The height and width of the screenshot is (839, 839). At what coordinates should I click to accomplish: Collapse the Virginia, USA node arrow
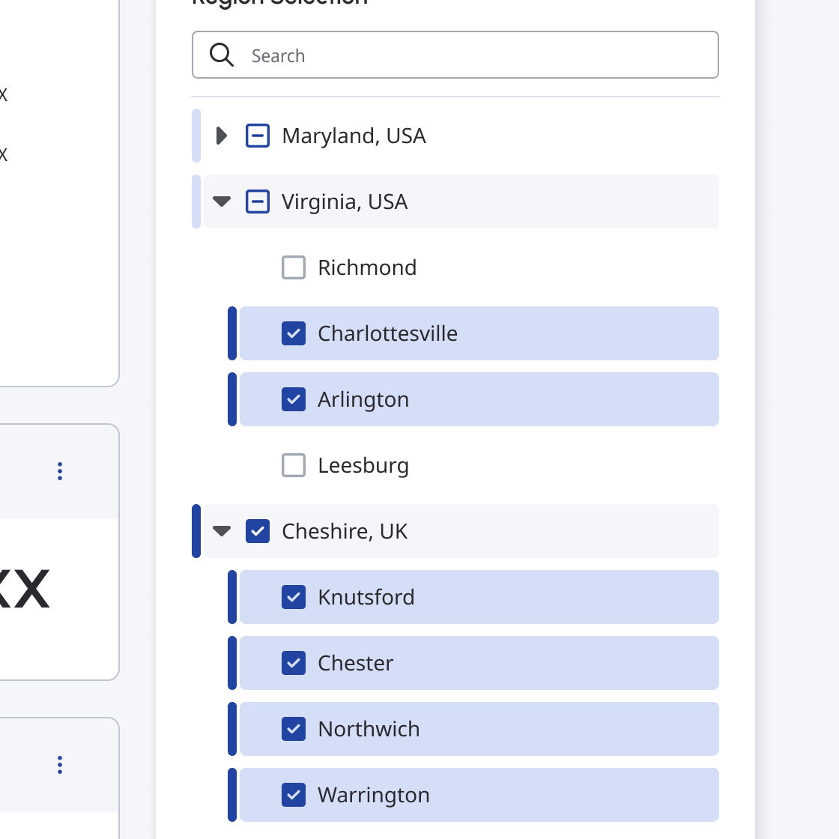[x=222, y=202]
